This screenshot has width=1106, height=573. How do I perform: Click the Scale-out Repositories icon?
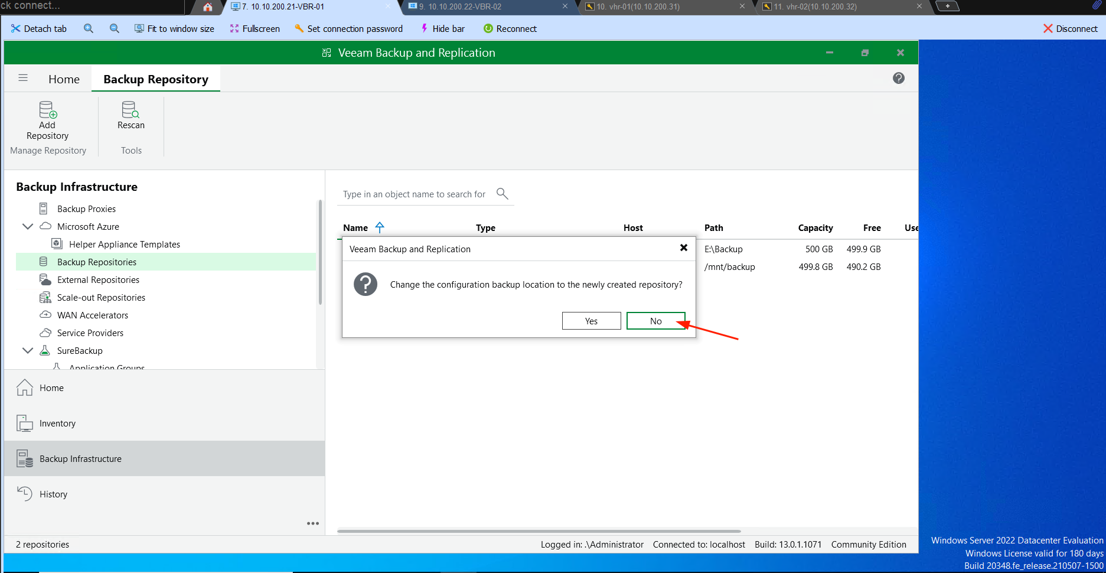(x=45, y=297)
